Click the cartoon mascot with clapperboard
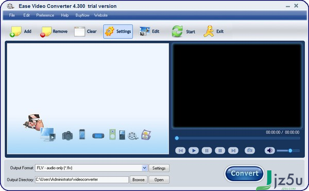The height and width of the screenshot is (191, 309). (33, 122)
